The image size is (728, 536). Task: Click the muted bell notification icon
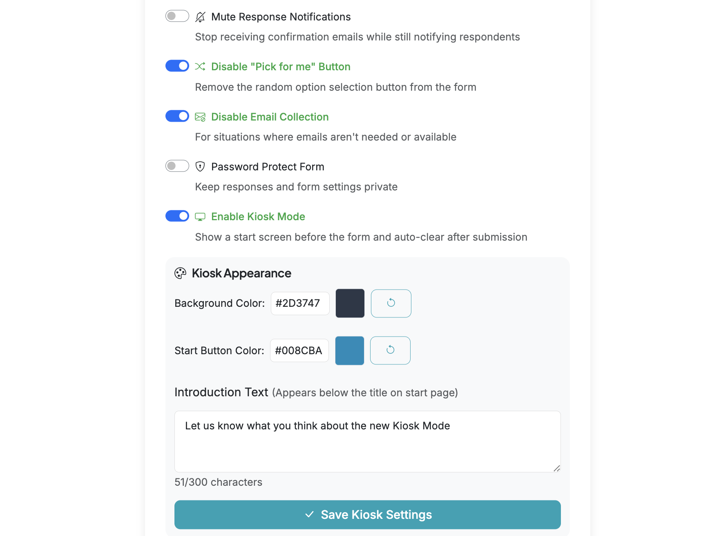click(200, 16)
